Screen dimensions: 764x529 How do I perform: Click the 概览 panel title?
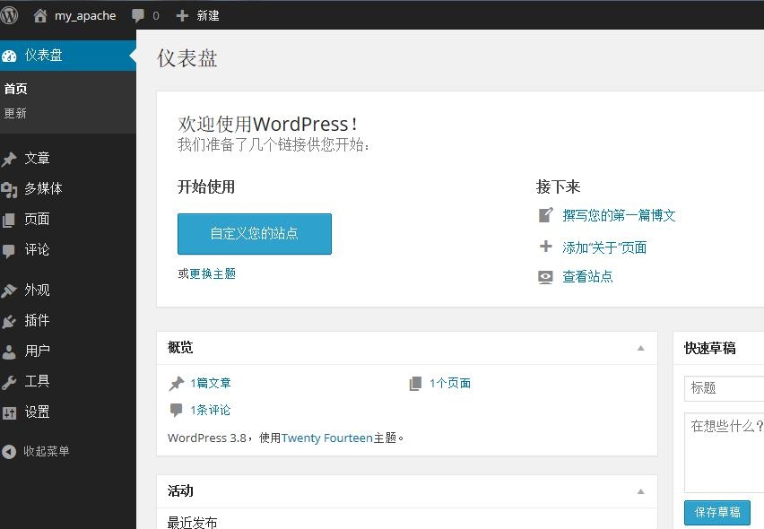(180, 347)
